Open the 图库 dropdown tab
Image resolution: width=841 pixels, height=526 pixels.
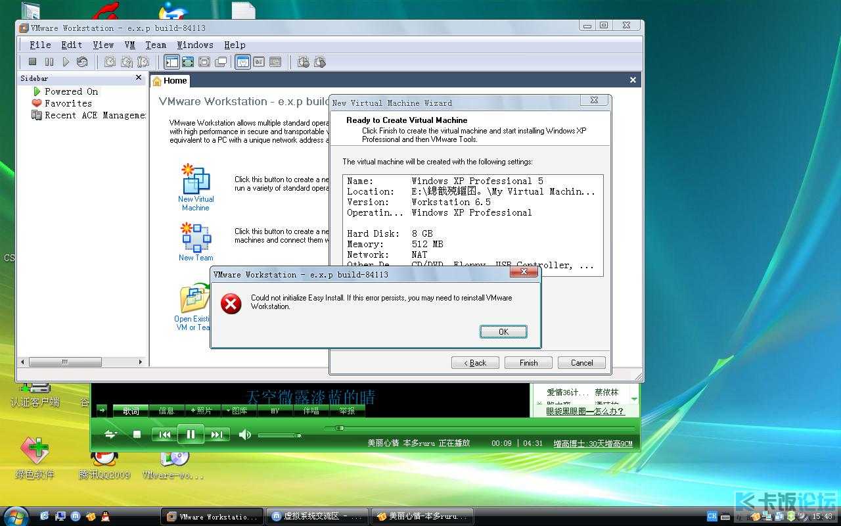coord(239,411)
